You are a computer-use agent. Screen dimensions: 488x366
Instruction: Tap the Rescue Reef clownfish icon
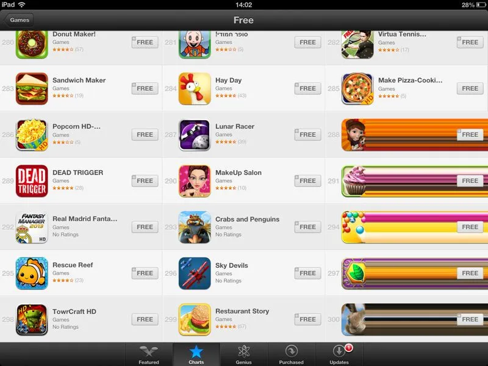click(32, 273)
